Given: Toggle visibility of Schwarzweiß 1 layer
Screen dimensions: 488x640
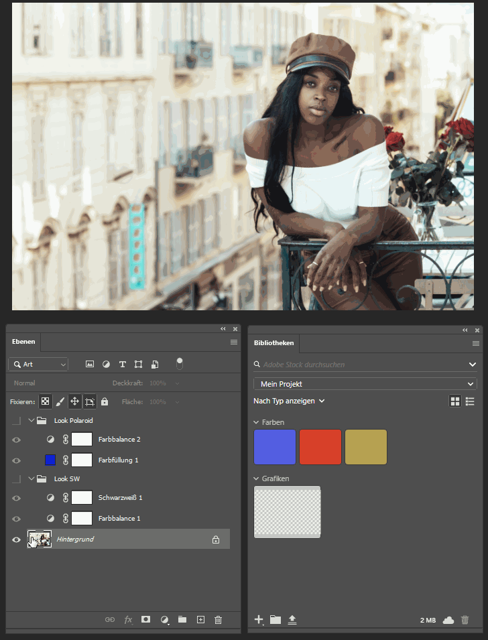Looking at the screenshot, I should [x=17, y=498].
